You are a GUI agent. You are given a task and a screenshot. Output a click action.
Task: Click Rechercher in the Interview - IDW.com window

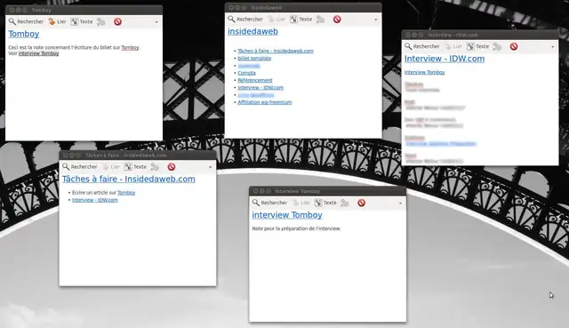pos(422,46)
